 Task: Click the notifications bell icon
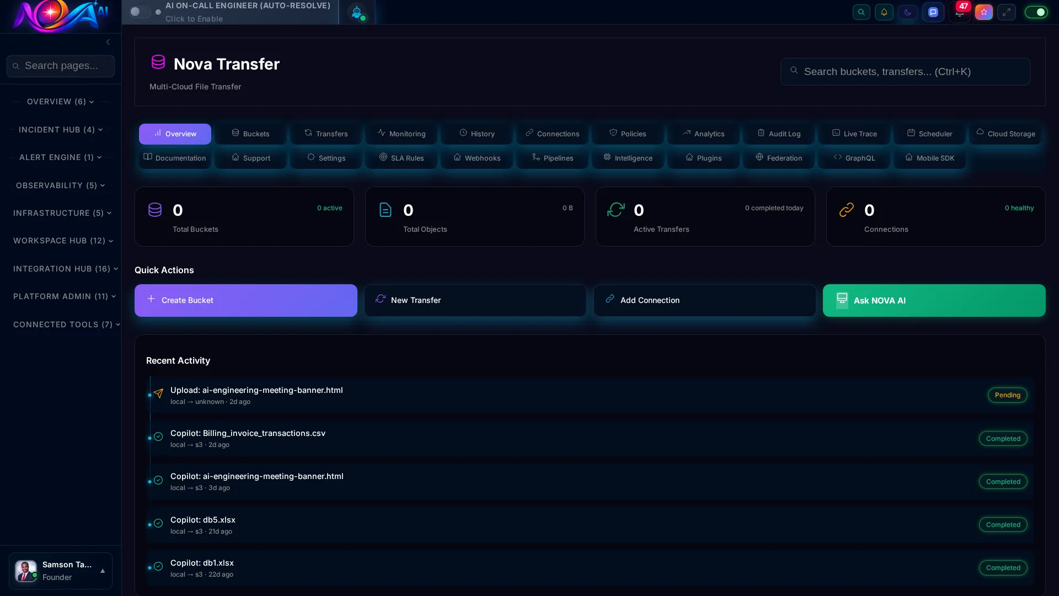(x=884, y=12)
